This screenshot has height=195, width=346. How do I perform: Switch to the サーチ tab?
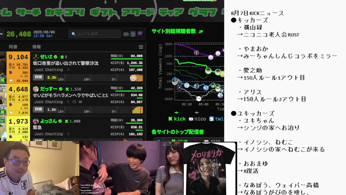click(28, 12)
